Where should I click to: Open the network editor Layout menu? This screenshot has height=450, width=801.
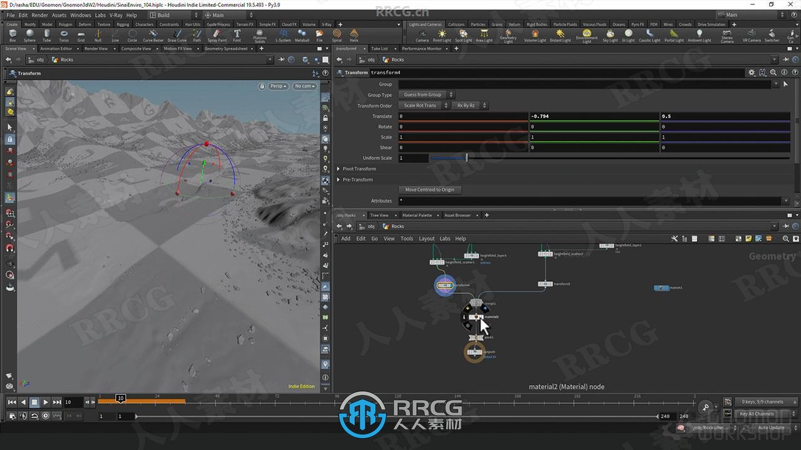click(x=427, y=239)
